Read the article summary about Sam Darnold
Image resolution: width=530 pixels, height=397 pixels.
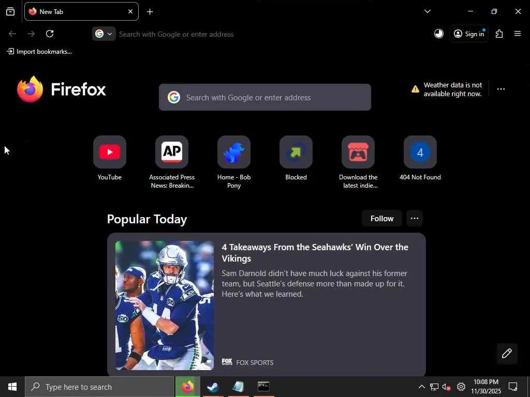[x=315, y=284]
